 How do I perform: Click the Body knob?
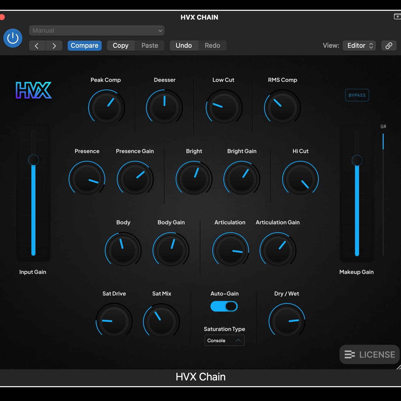click(123, 250)
